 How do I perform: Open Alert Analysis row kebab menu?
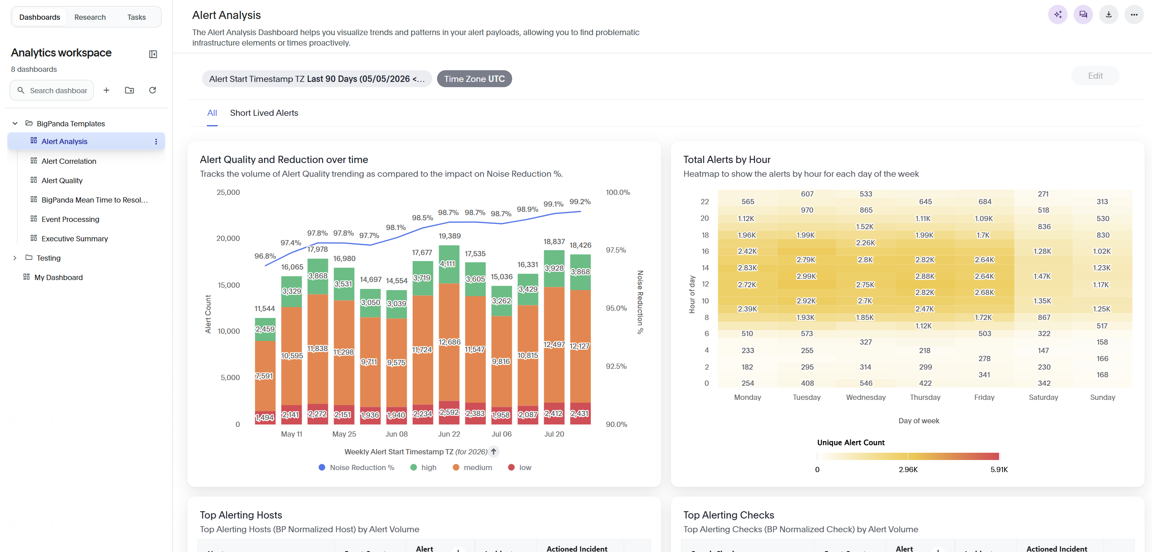(x=156, y=142)
